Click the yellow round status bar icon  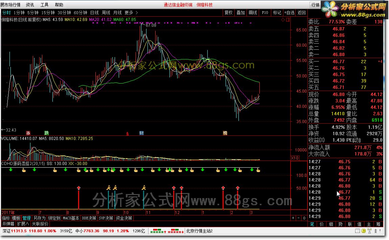point(363,231)
